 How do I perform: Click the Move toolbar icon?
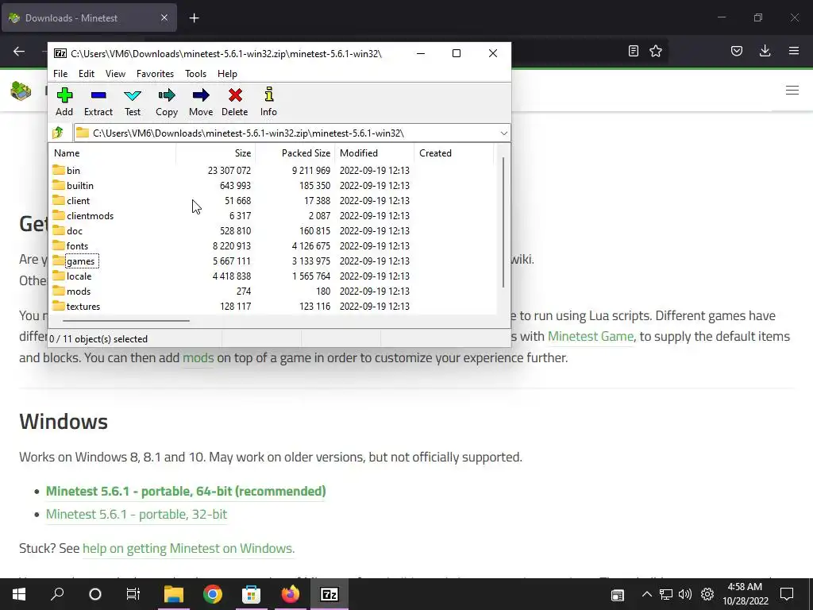[x=201, y=95]
